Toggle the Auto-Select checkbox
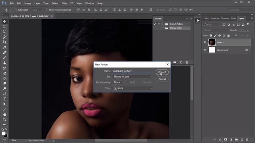The image size is (255, 143). pyautogui.click(x=16, y=10)
